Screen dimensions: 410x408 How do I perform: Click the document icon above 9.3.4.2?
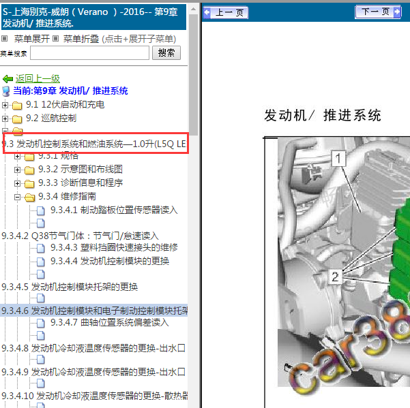click(x=40, y=223)
